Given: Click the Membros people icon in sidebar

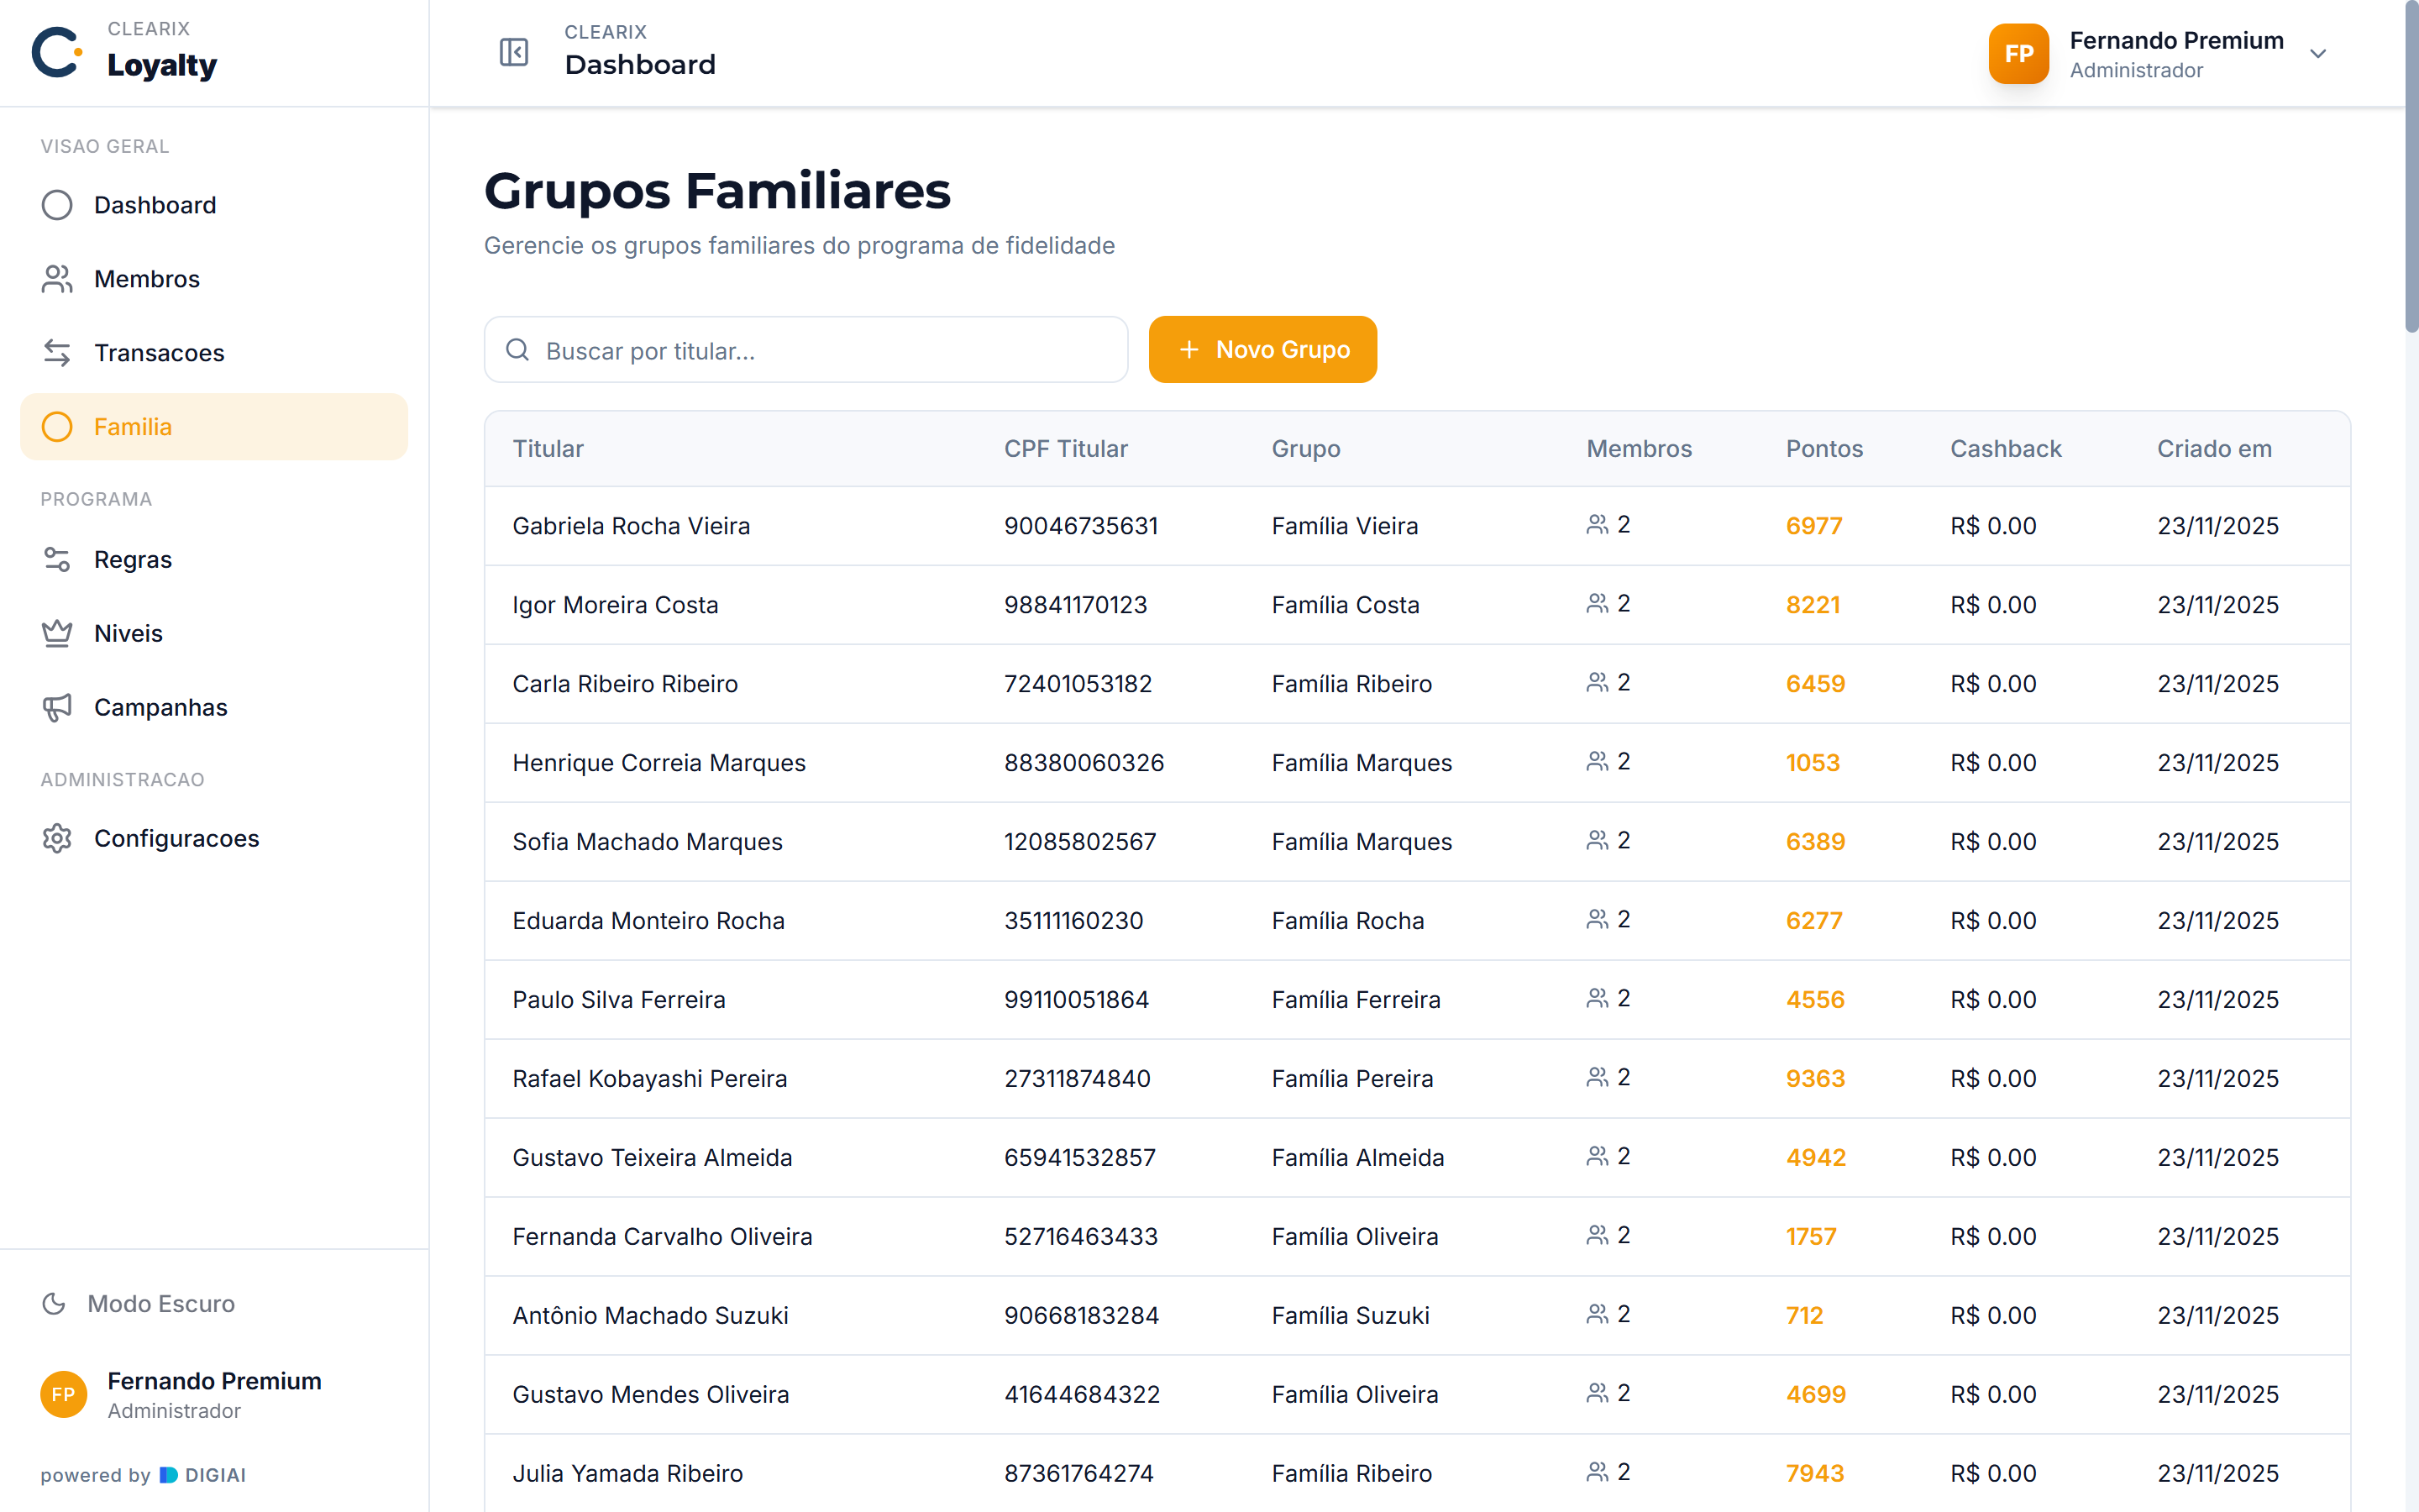Looking at the screenshot, I should 57,279.
